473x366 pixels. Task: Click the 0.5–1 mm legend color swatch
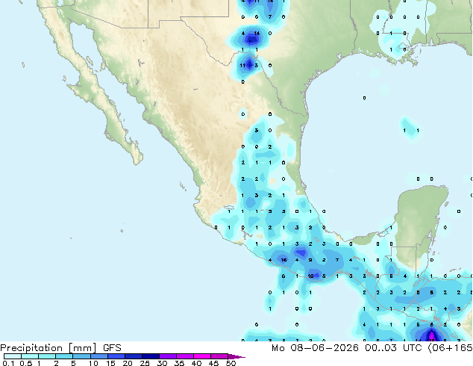[30, 356]
